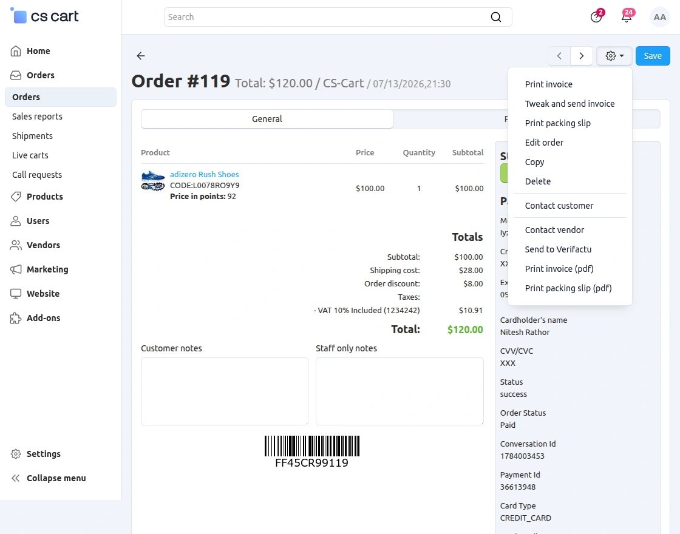The image size is (680, 534).
Task: Select Print invoice (pdf)
Action: pos(559,269)
